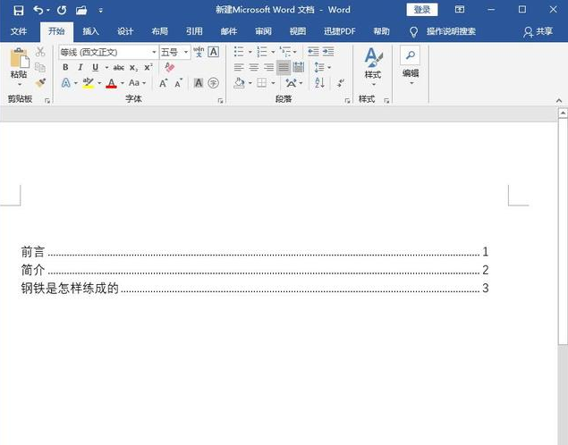
Task: Open the font name dropdown 等线
Action: point(153,53)
